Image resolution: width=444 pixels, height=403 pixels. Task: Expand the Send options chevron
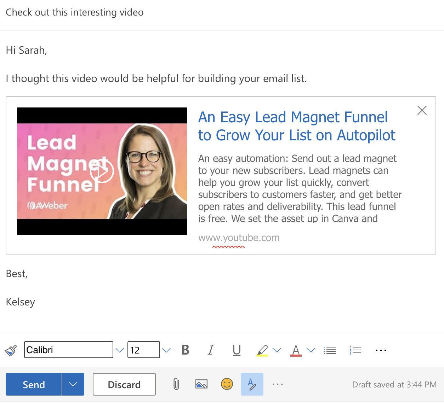pyautogui.click(x=73, y=384)
